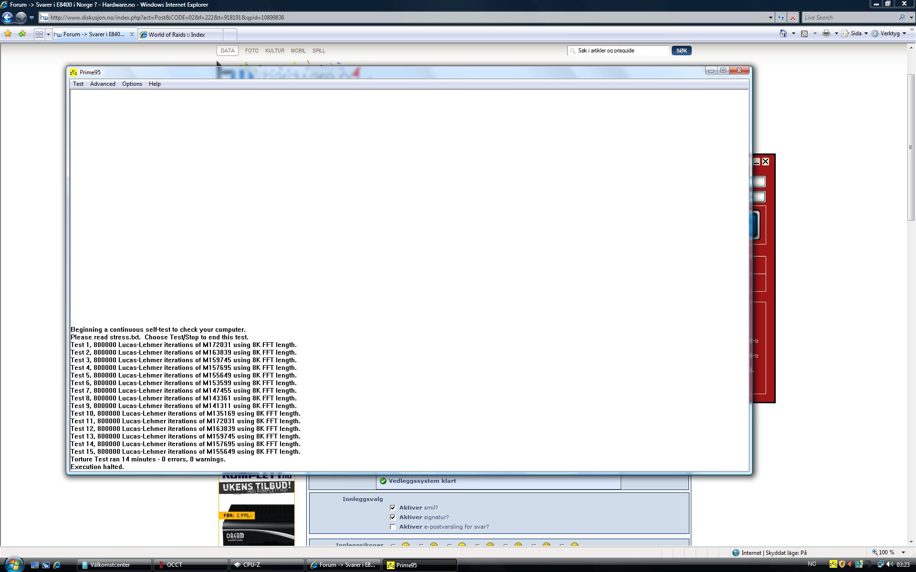916x572 pixels.
Task: Click the security shield tray icon
Action: click(842, 564)
